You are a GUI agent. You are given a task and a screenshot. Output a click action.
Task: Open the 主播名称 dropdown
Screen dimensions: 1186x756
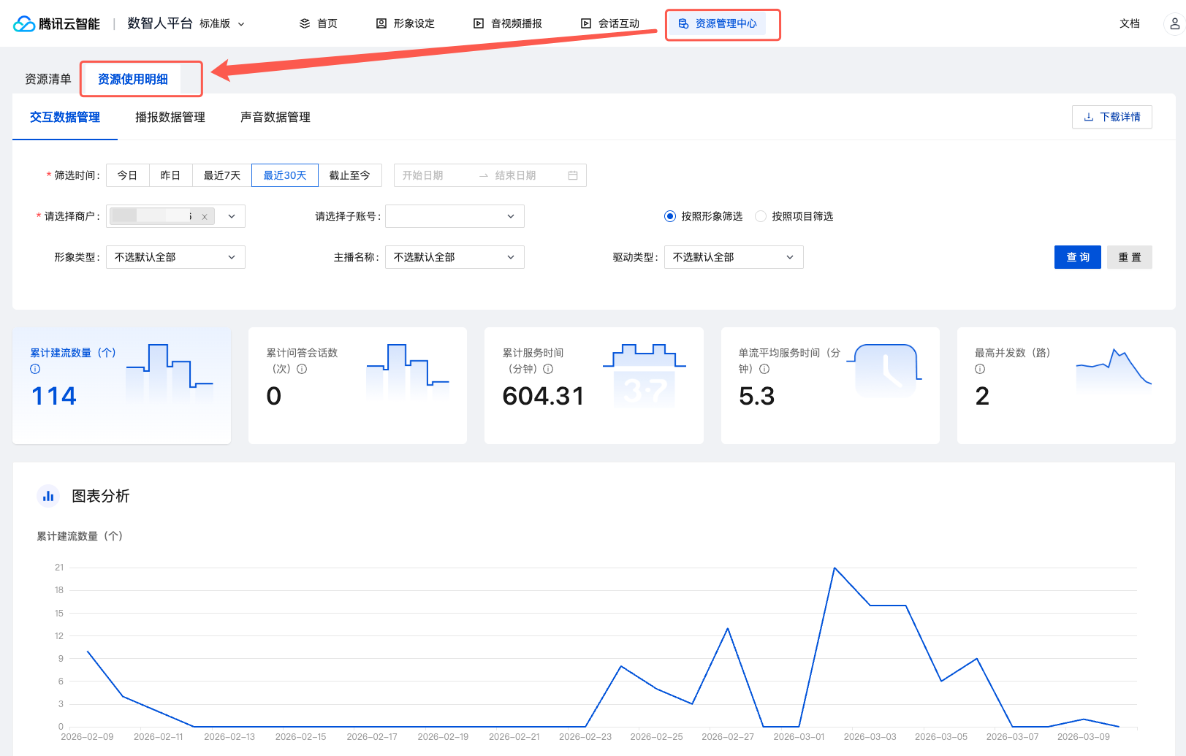pos(454,257)
